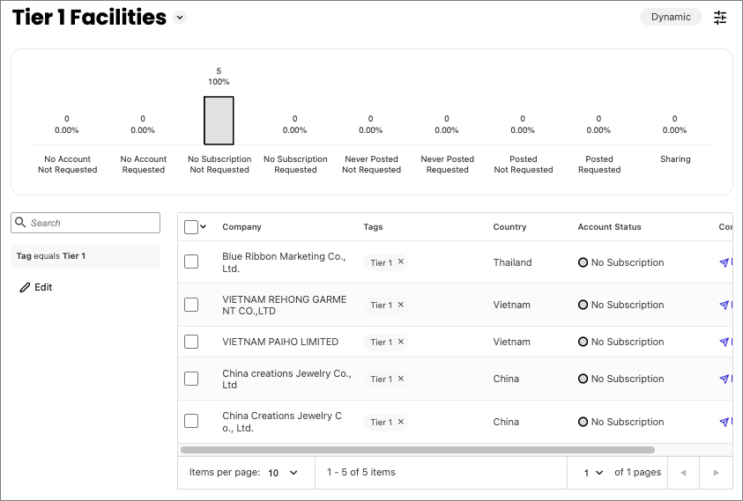Screen dimensions: 743x501
Task: Check the box for Blue Ribbon Marketing Co.
Action: point(191,262)
